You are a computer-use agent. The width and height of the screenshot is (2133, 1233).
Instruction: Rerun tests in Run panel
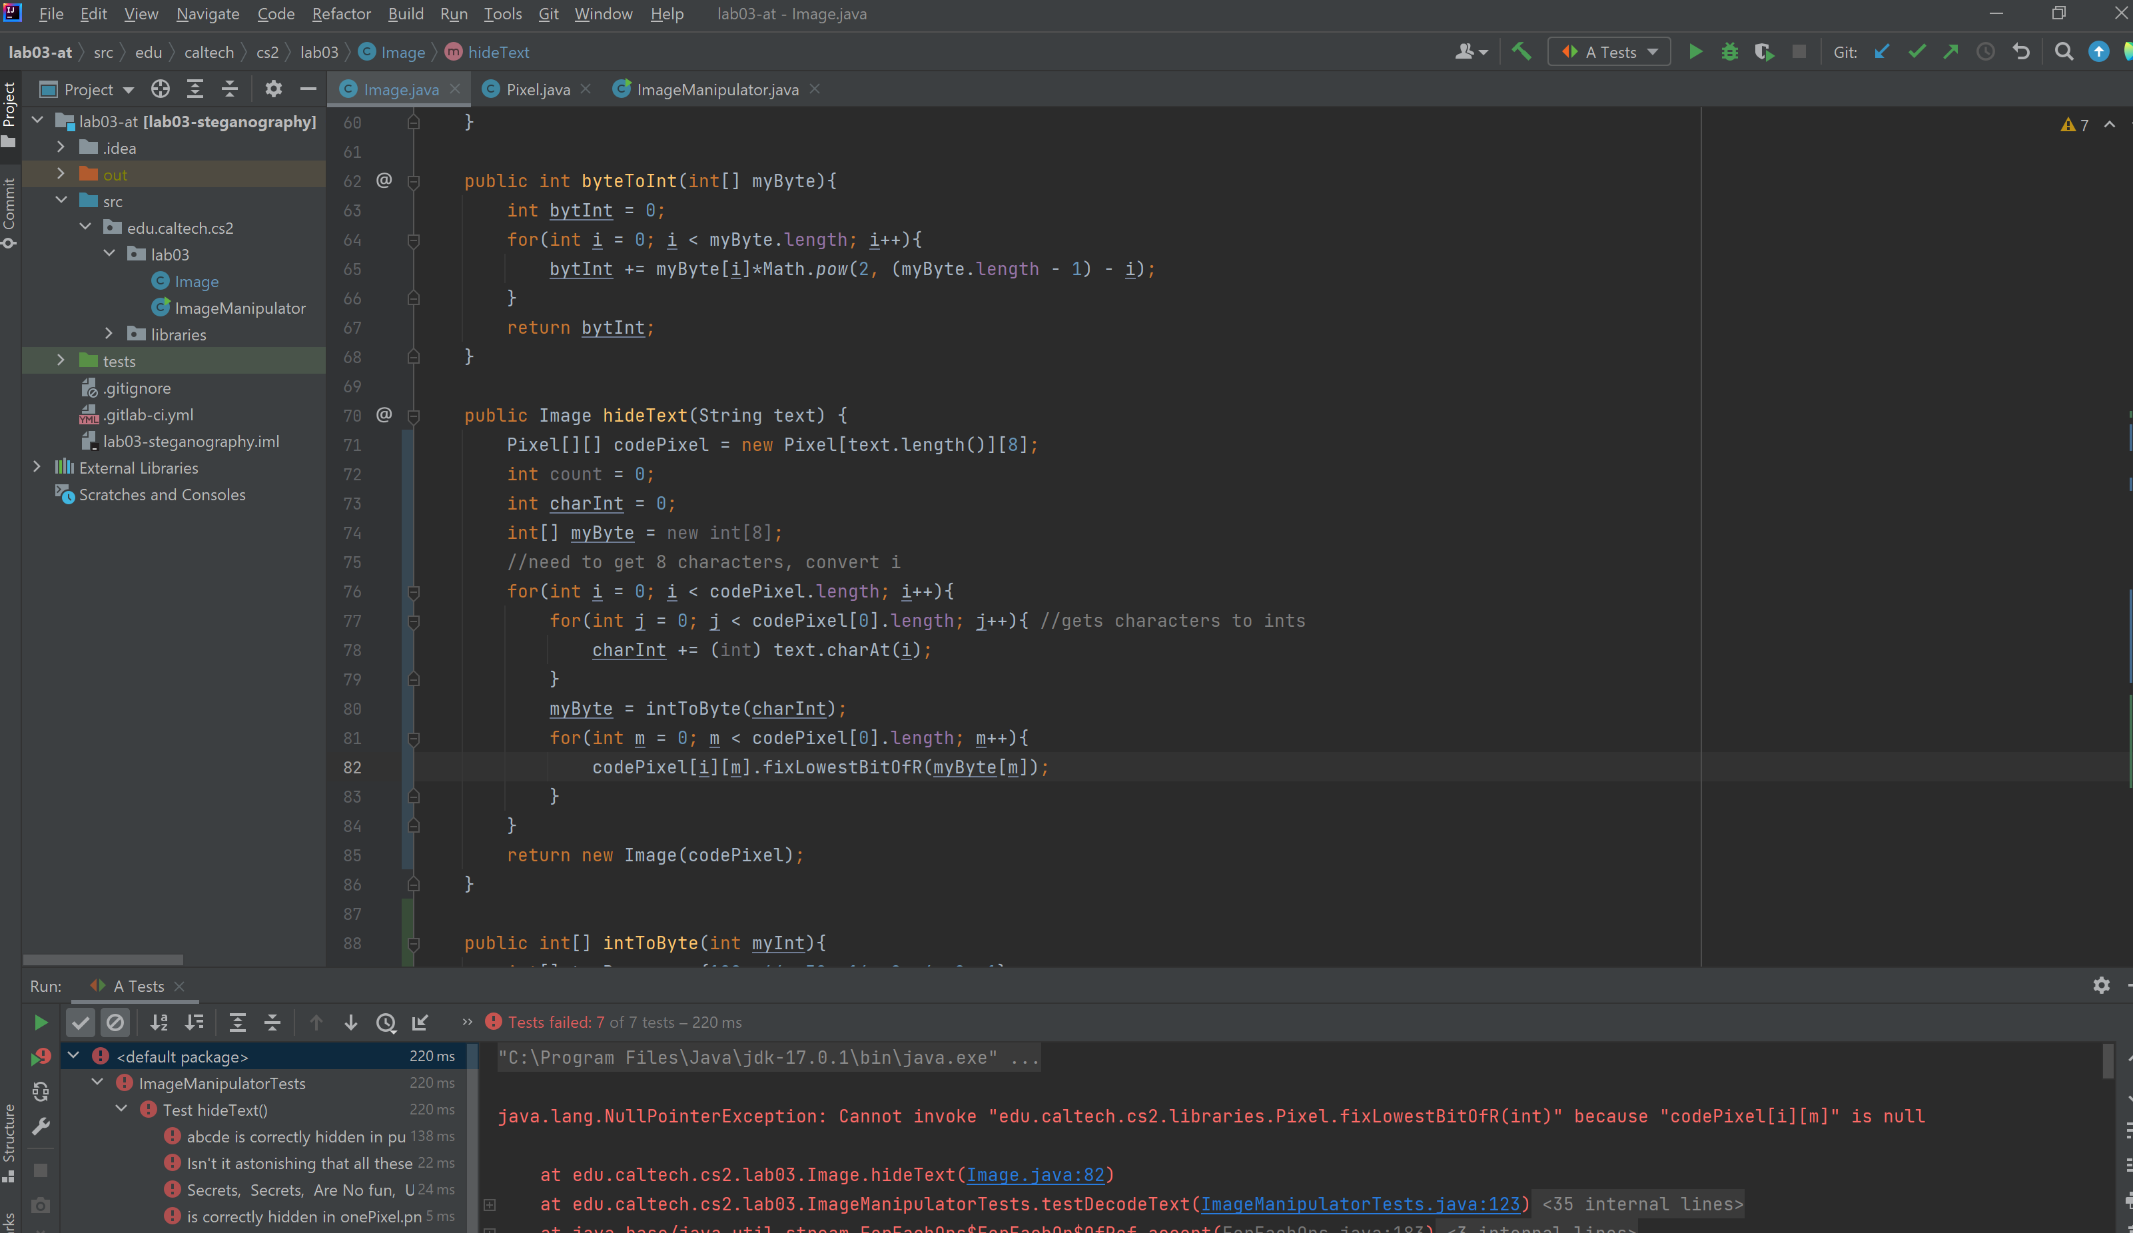[x=40, y=1023]
